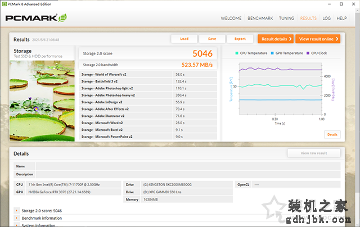Open the TUNING tab
This screenshot has height=227, width=360.
[x=286, y=18]
